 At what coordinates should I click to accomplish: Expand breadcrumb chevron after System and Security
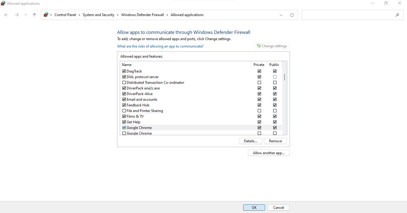coord(117,15)
